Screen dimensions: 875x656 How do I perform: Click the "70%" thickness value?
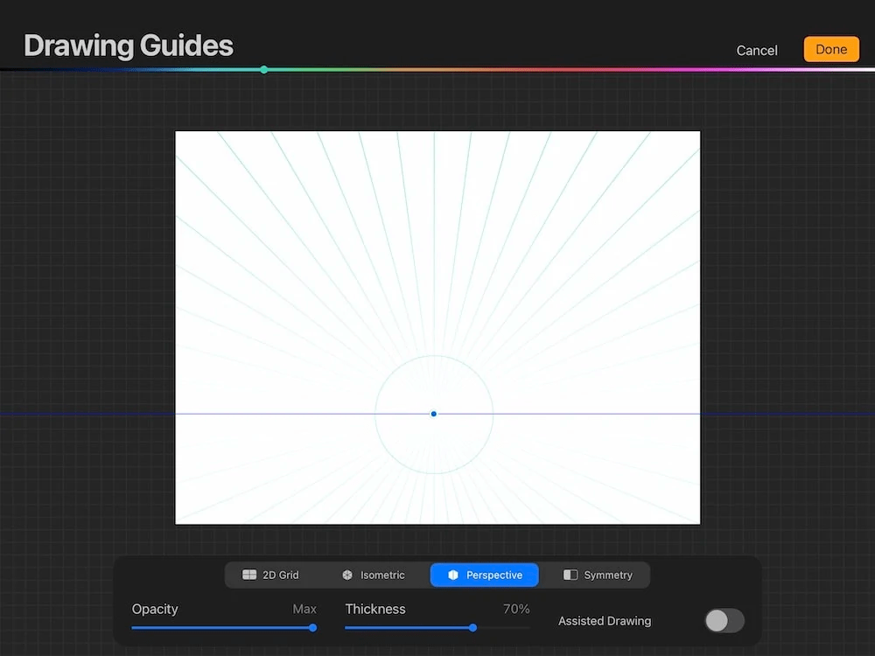(x=516, y=609)
